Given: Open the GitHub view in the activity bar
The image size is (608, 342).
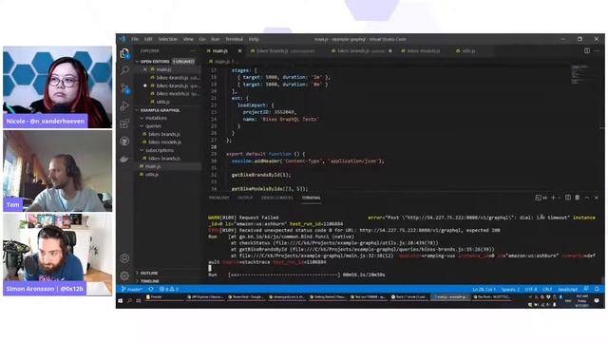Looking at the screenshot, I should pos(124,142).
